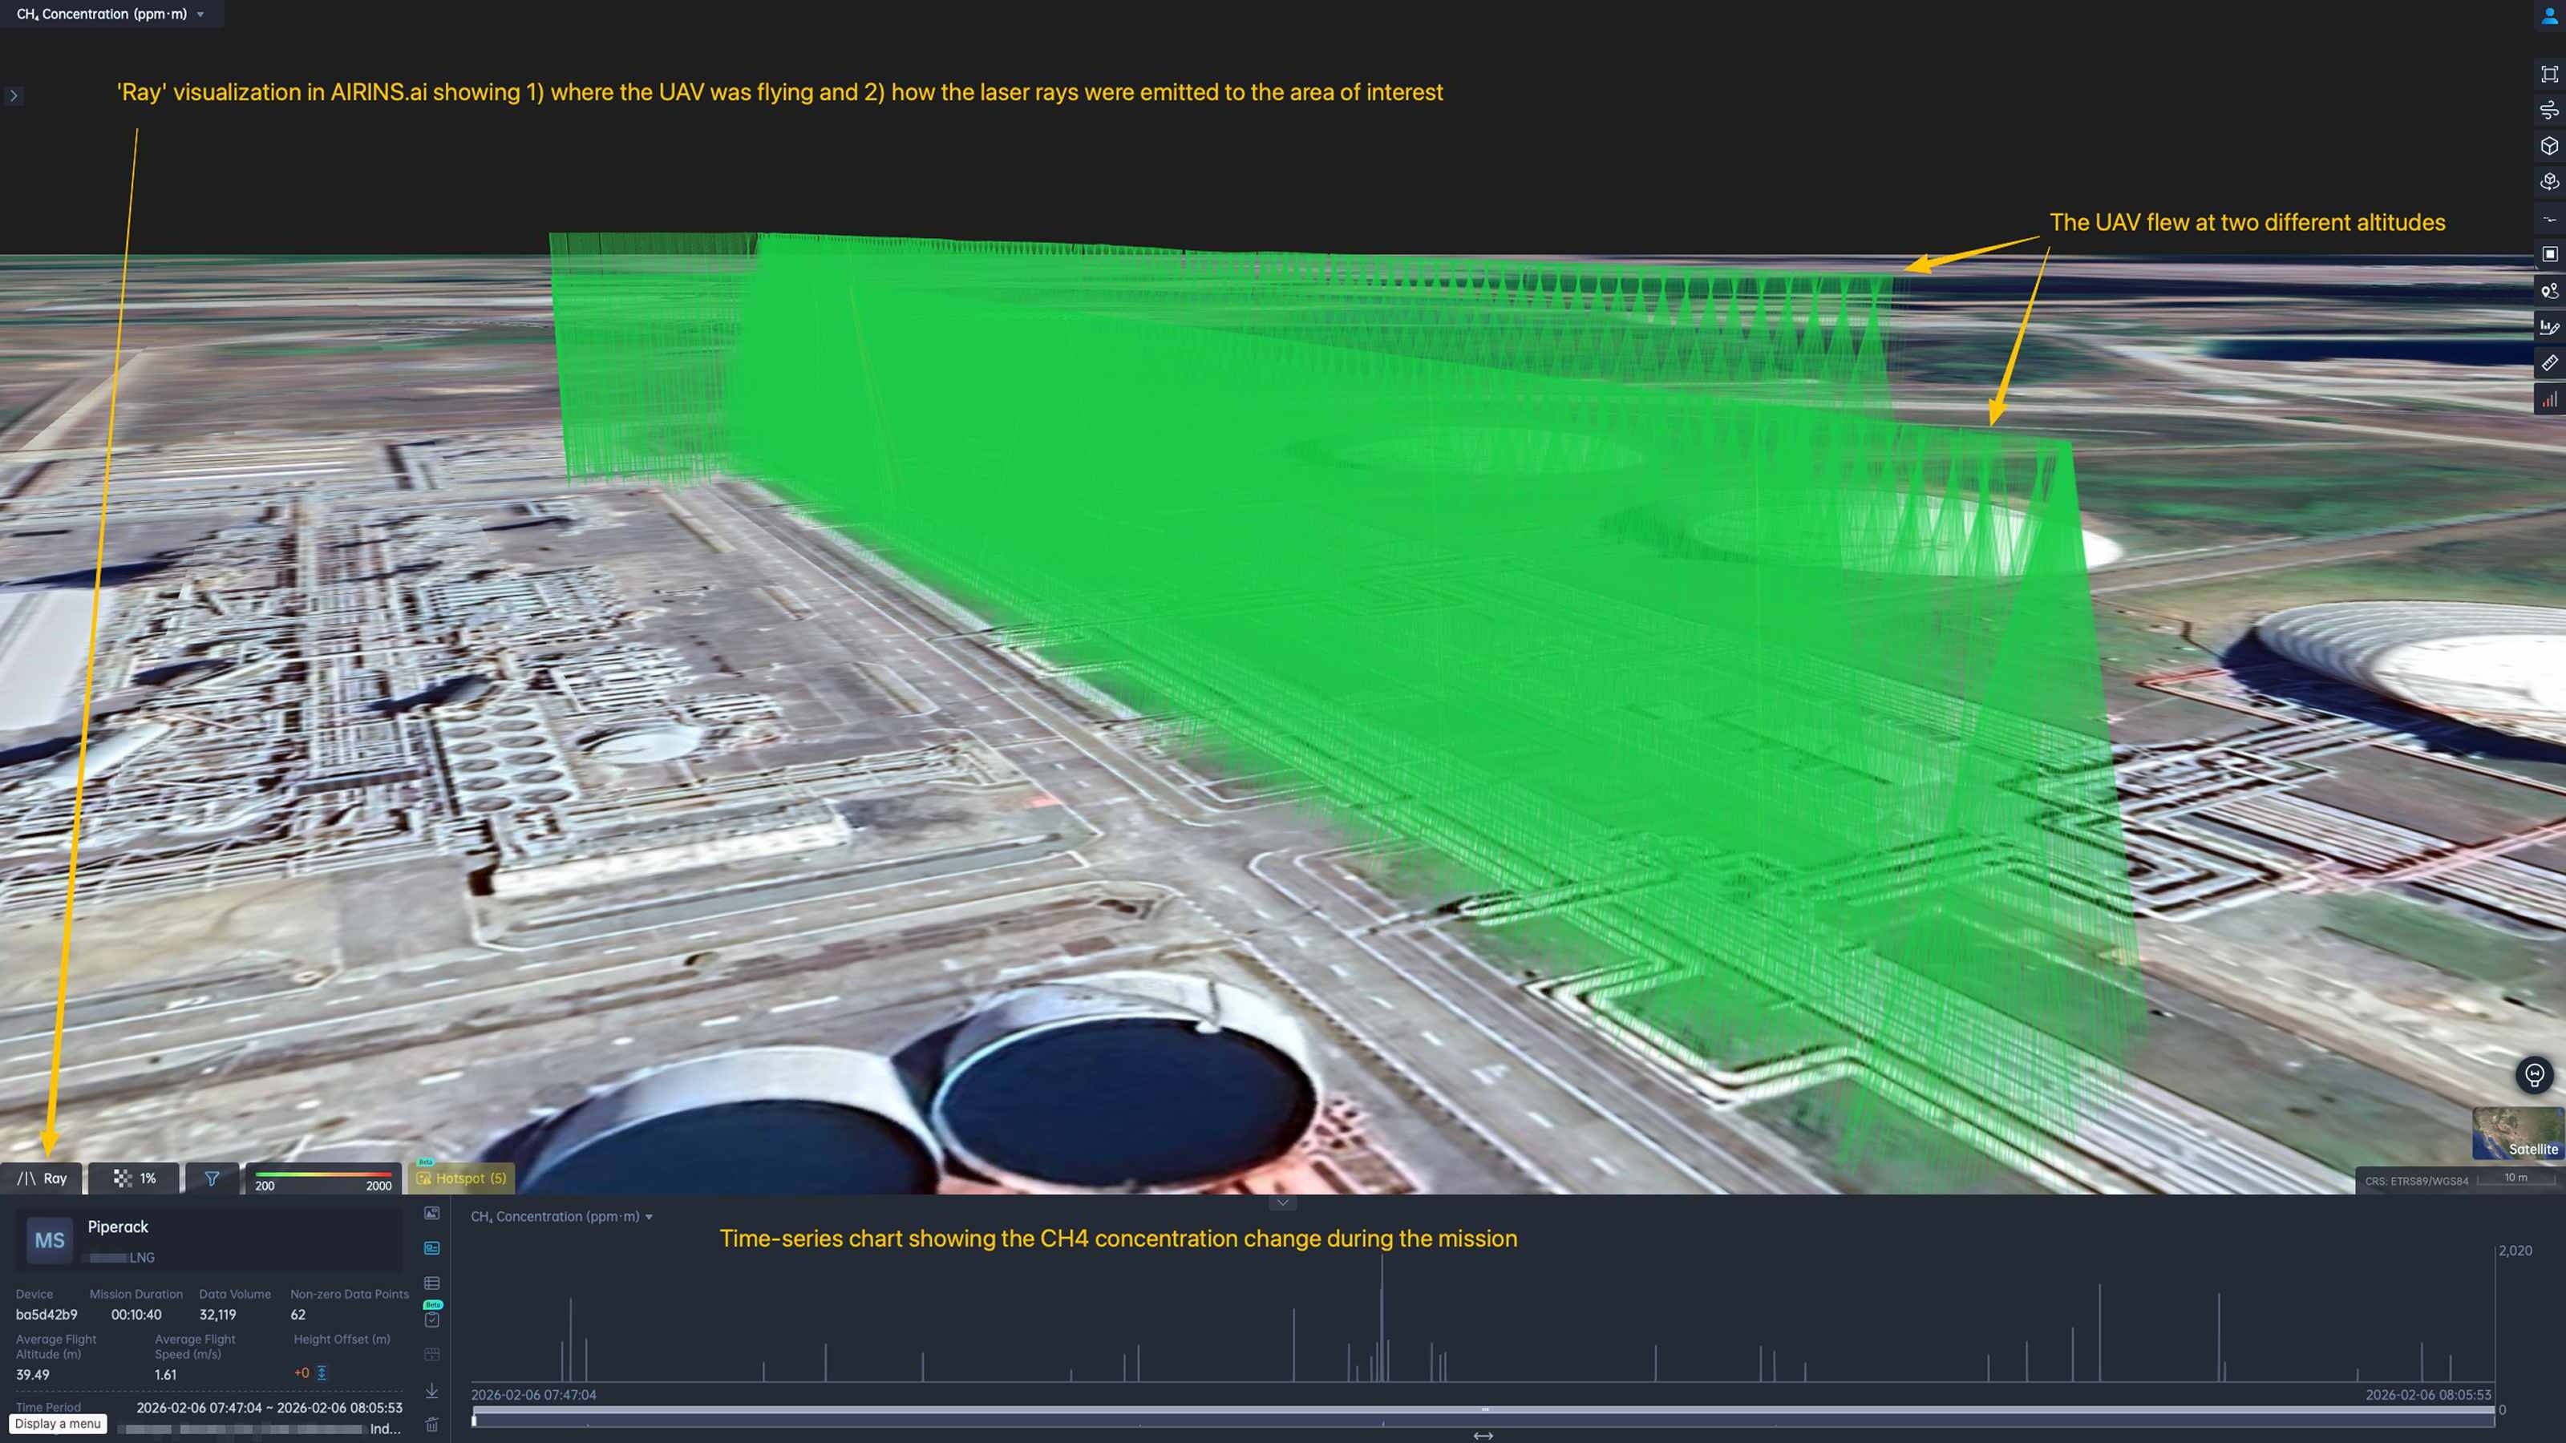This screenshot has height=1443, width=2566.
Task: Click the fullscreen frame icon
Action: pos(2548,74)
